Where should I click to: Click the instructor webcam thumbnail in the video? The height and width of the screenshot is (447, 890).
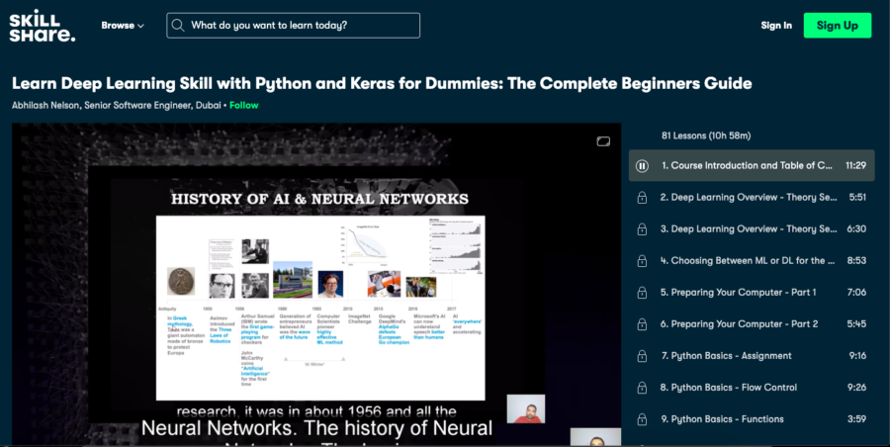click(526, 409)
